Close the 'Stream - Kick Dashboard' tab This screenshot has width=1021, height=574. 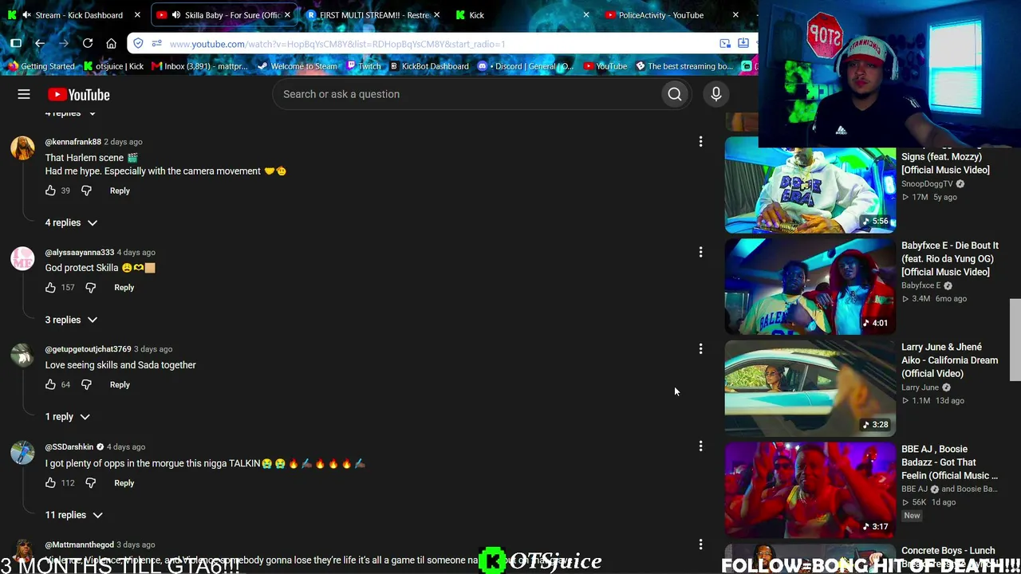click(137, 15)
